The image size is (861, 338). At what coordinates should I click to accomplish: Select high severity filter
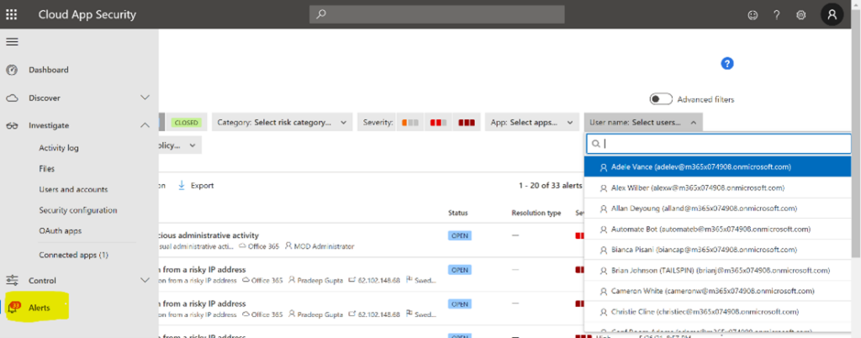[467, 123]
